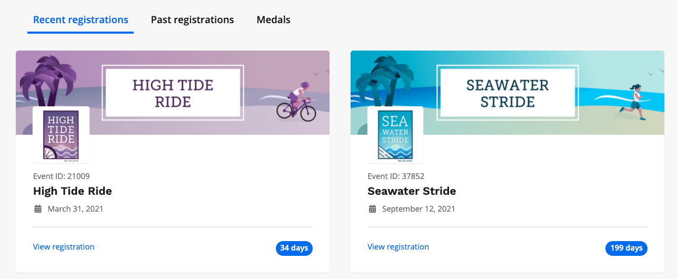Open the High Tide Ride event title
Screen dimensions: 677x279
coord(73,191)
